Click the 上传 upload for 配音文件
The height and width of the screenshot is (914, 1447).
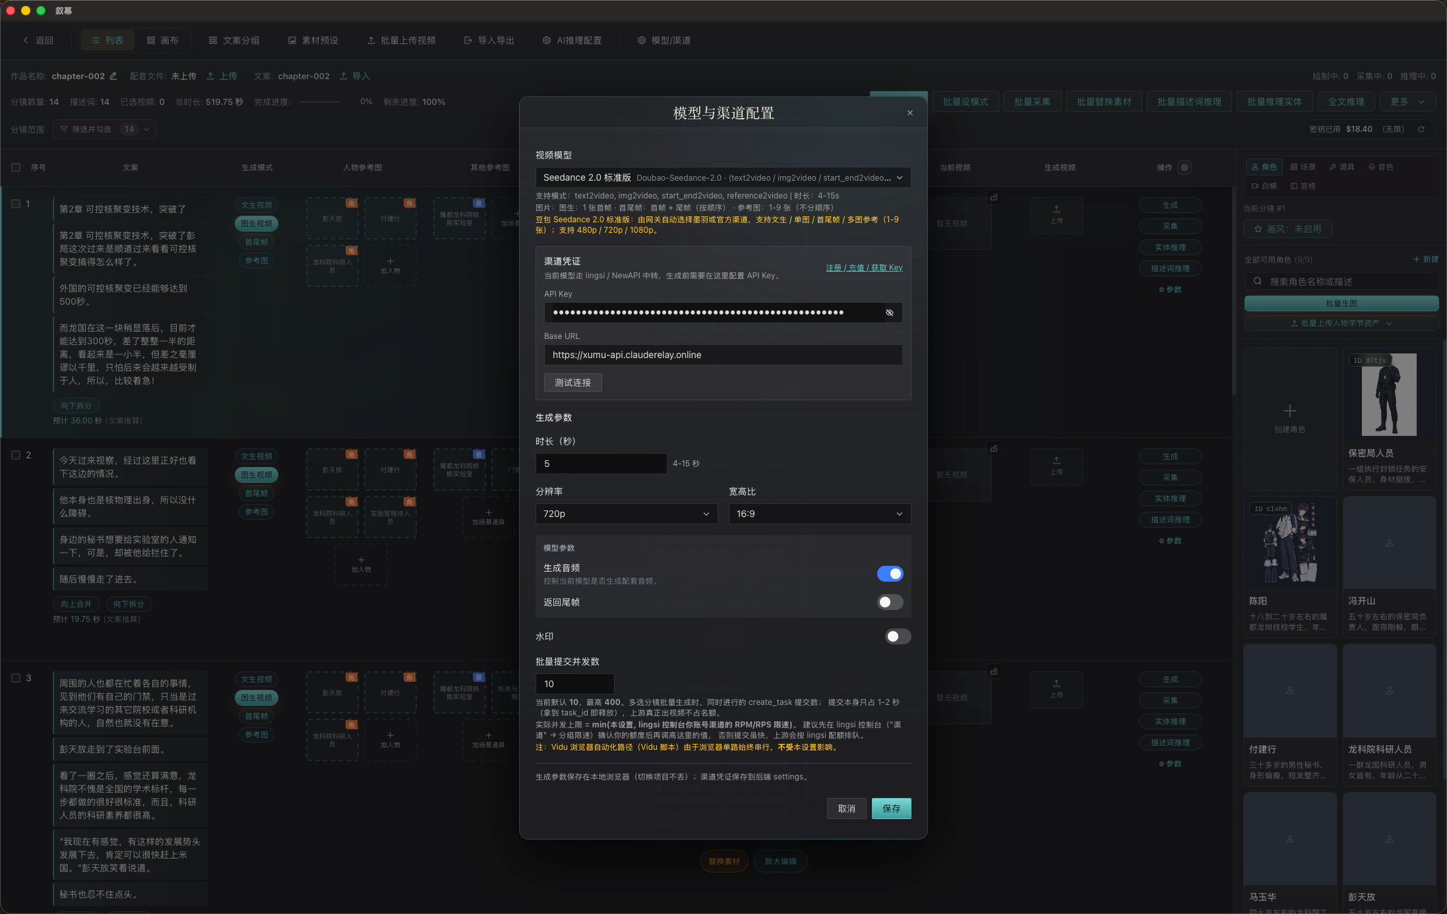coord(222,76)
